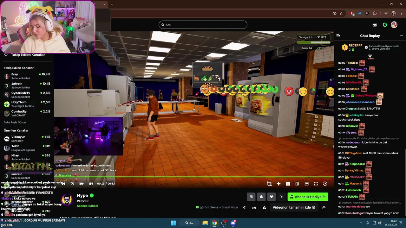Screen dimensions: 406x228
Task: Toggle heart follow for Hype channel
Action: pyautogui.click(x=272, y=197)
